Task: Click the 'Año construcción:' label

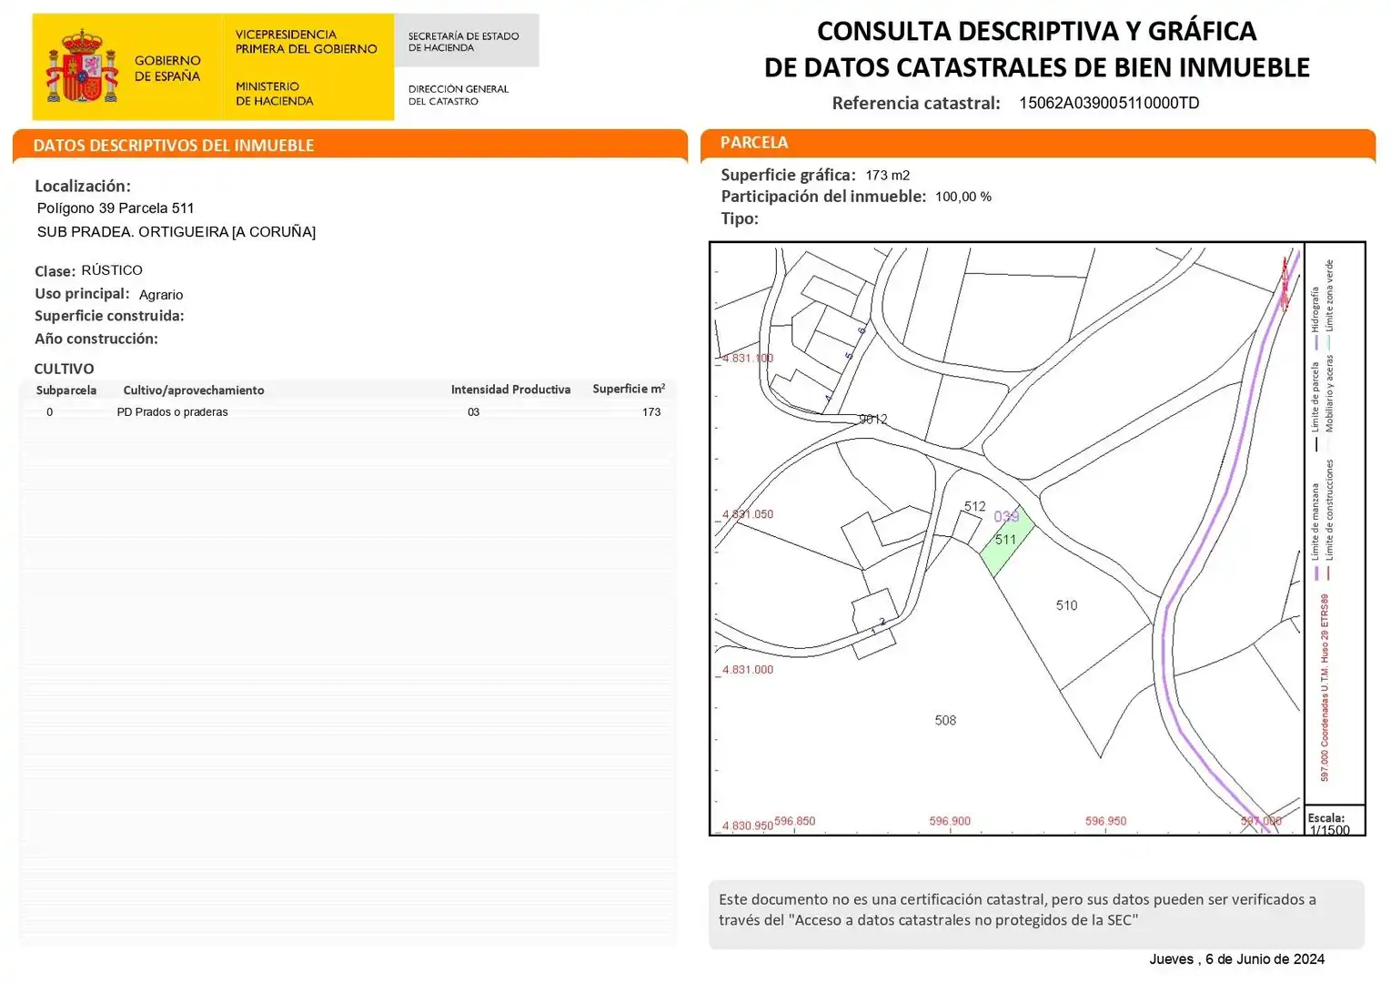Action: 96,339
